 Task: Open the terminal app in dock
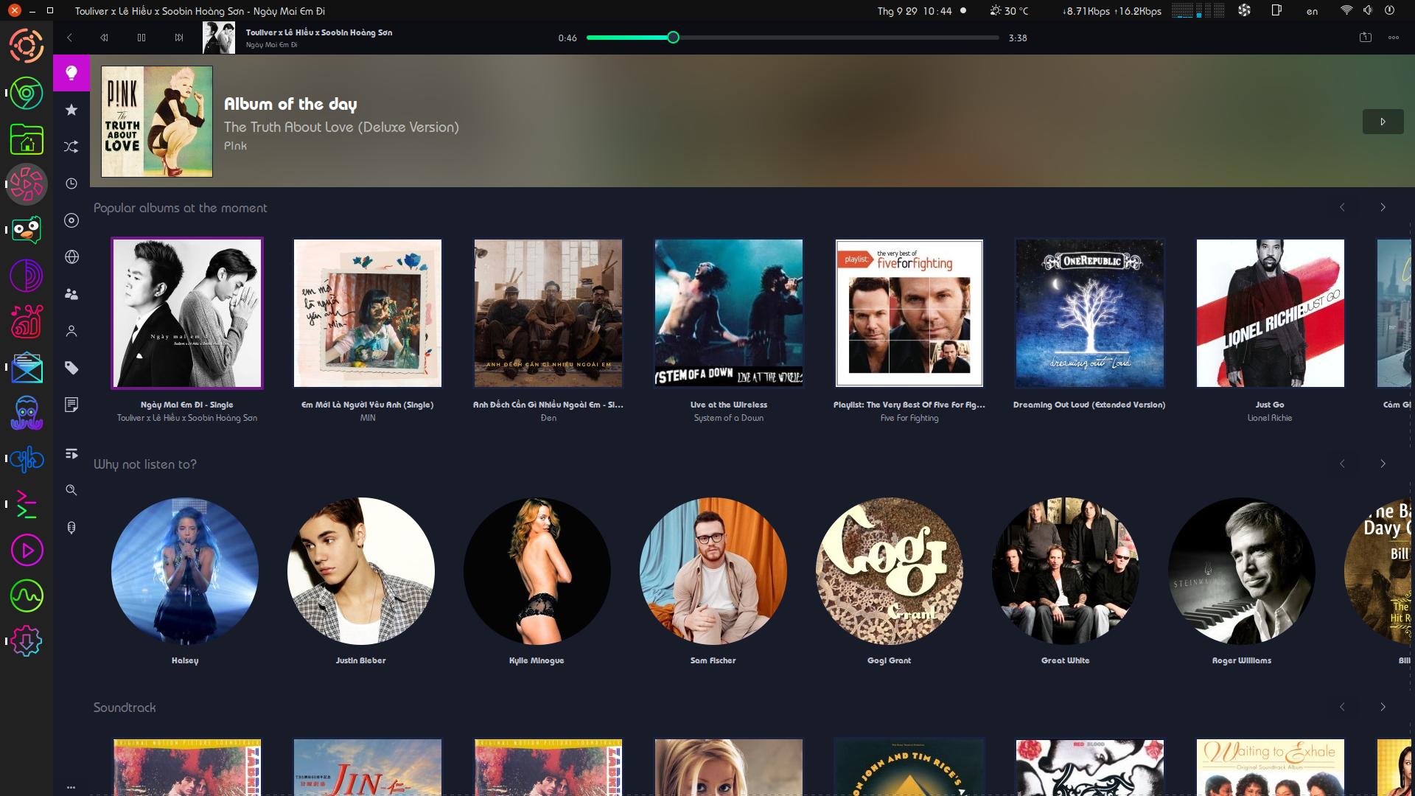point(27,505)
